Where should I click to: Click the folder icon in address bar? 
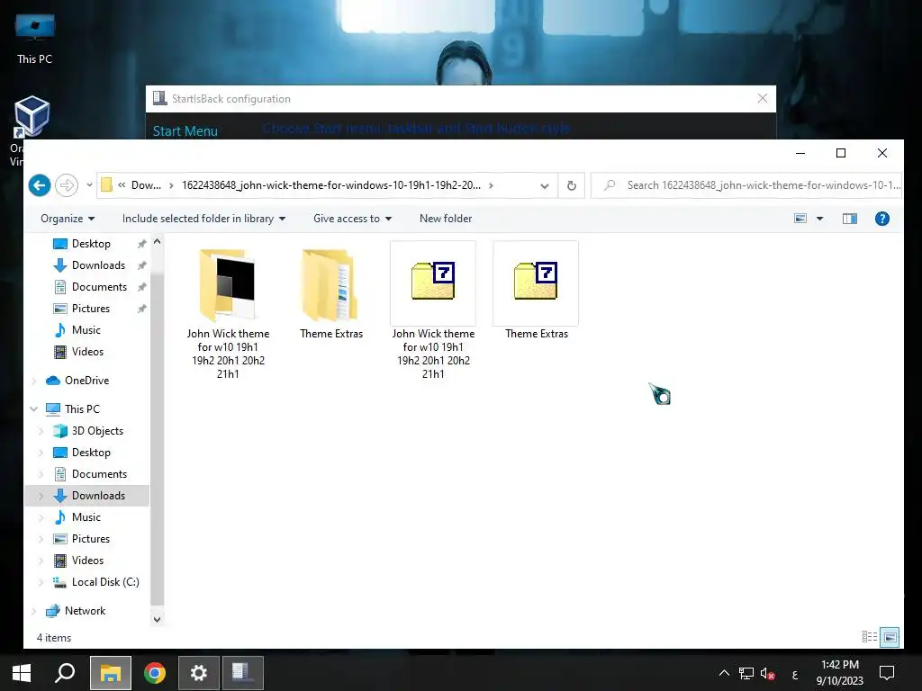(x=106, y=185)
